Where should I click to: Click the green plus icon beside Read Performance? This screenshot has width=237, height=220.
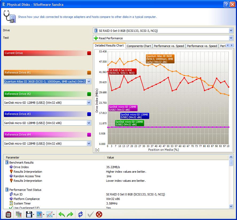[96, 38]
